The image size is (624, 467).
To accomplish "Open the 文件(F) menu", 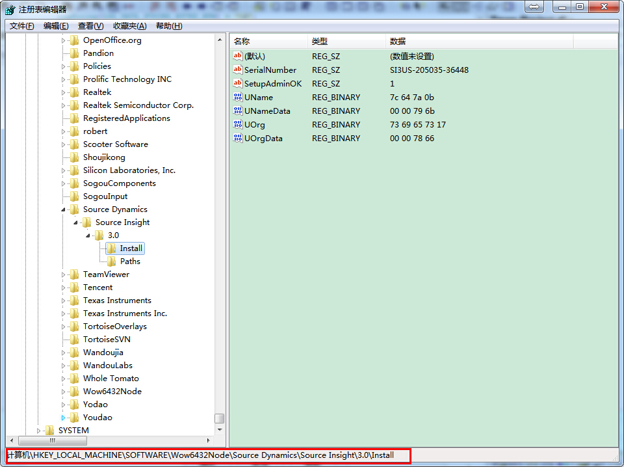I will [x=22, y=26].
